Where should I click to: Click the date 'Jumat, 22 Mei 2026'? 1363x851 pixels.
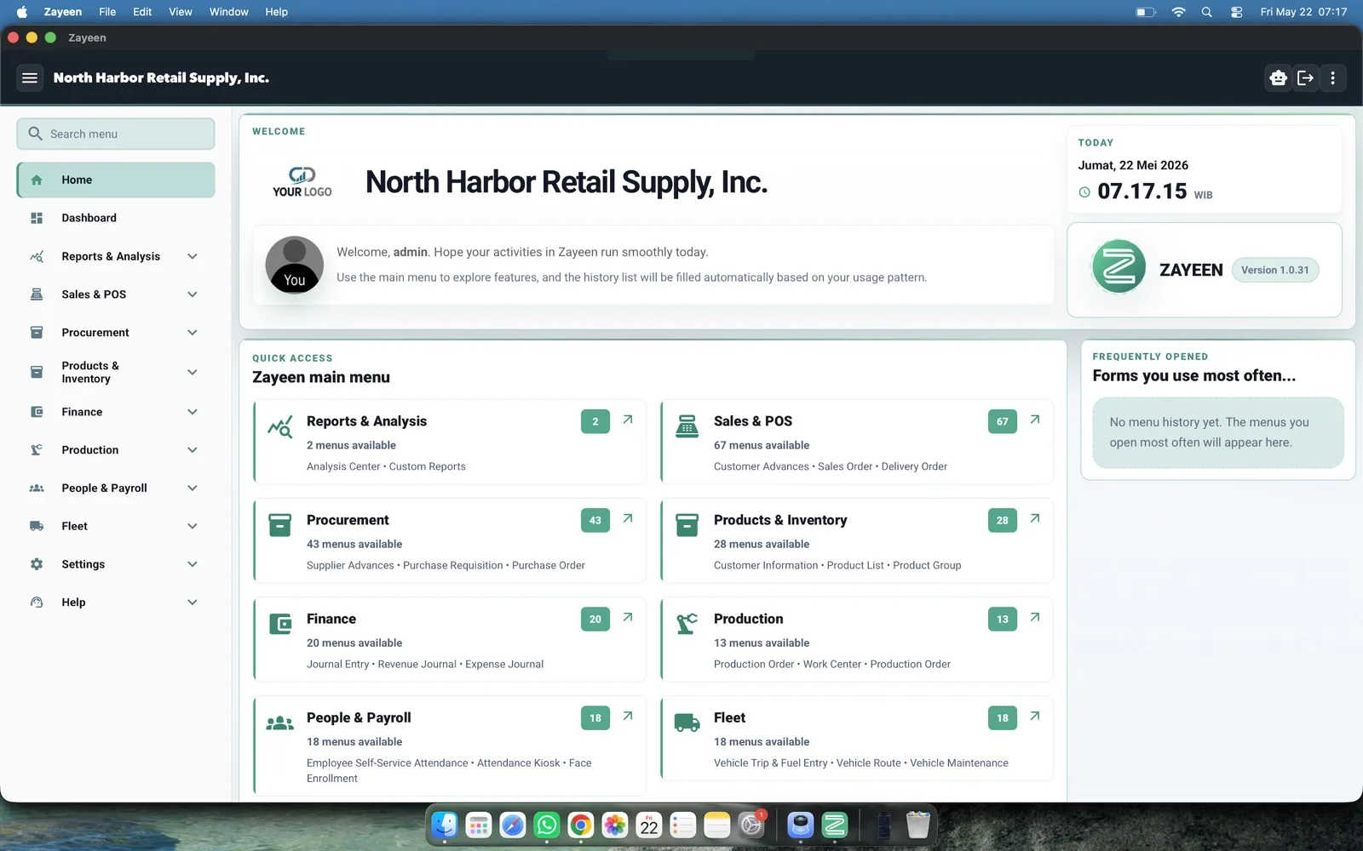(x=1133, y=165)
